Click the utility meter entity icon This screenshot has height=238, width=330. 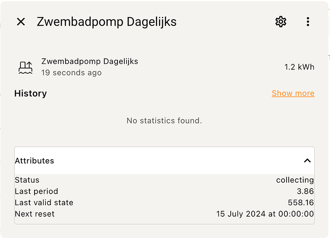[26, 68]
